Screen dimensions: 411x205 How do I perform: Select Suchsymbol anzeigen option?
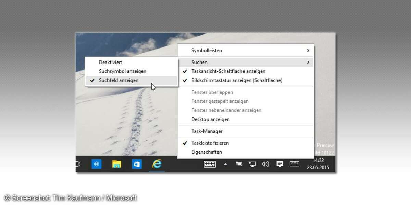122,71
